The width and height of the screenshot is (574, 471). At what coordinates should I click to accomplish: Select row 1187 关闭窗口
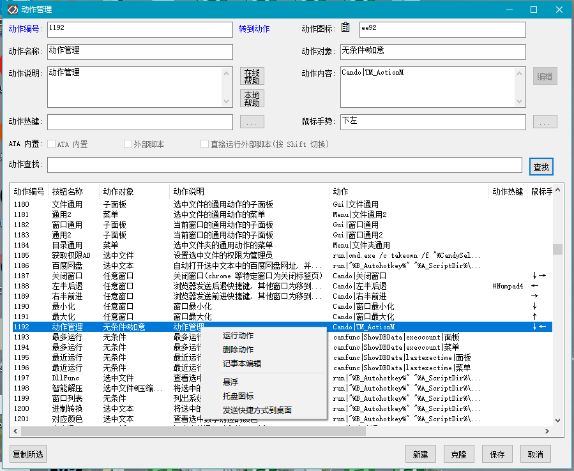tap(282, 276)
